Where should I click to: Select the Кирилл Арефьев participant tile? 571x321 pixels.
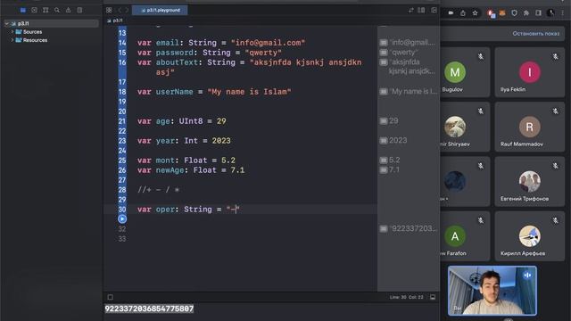[x=529, y=235]
